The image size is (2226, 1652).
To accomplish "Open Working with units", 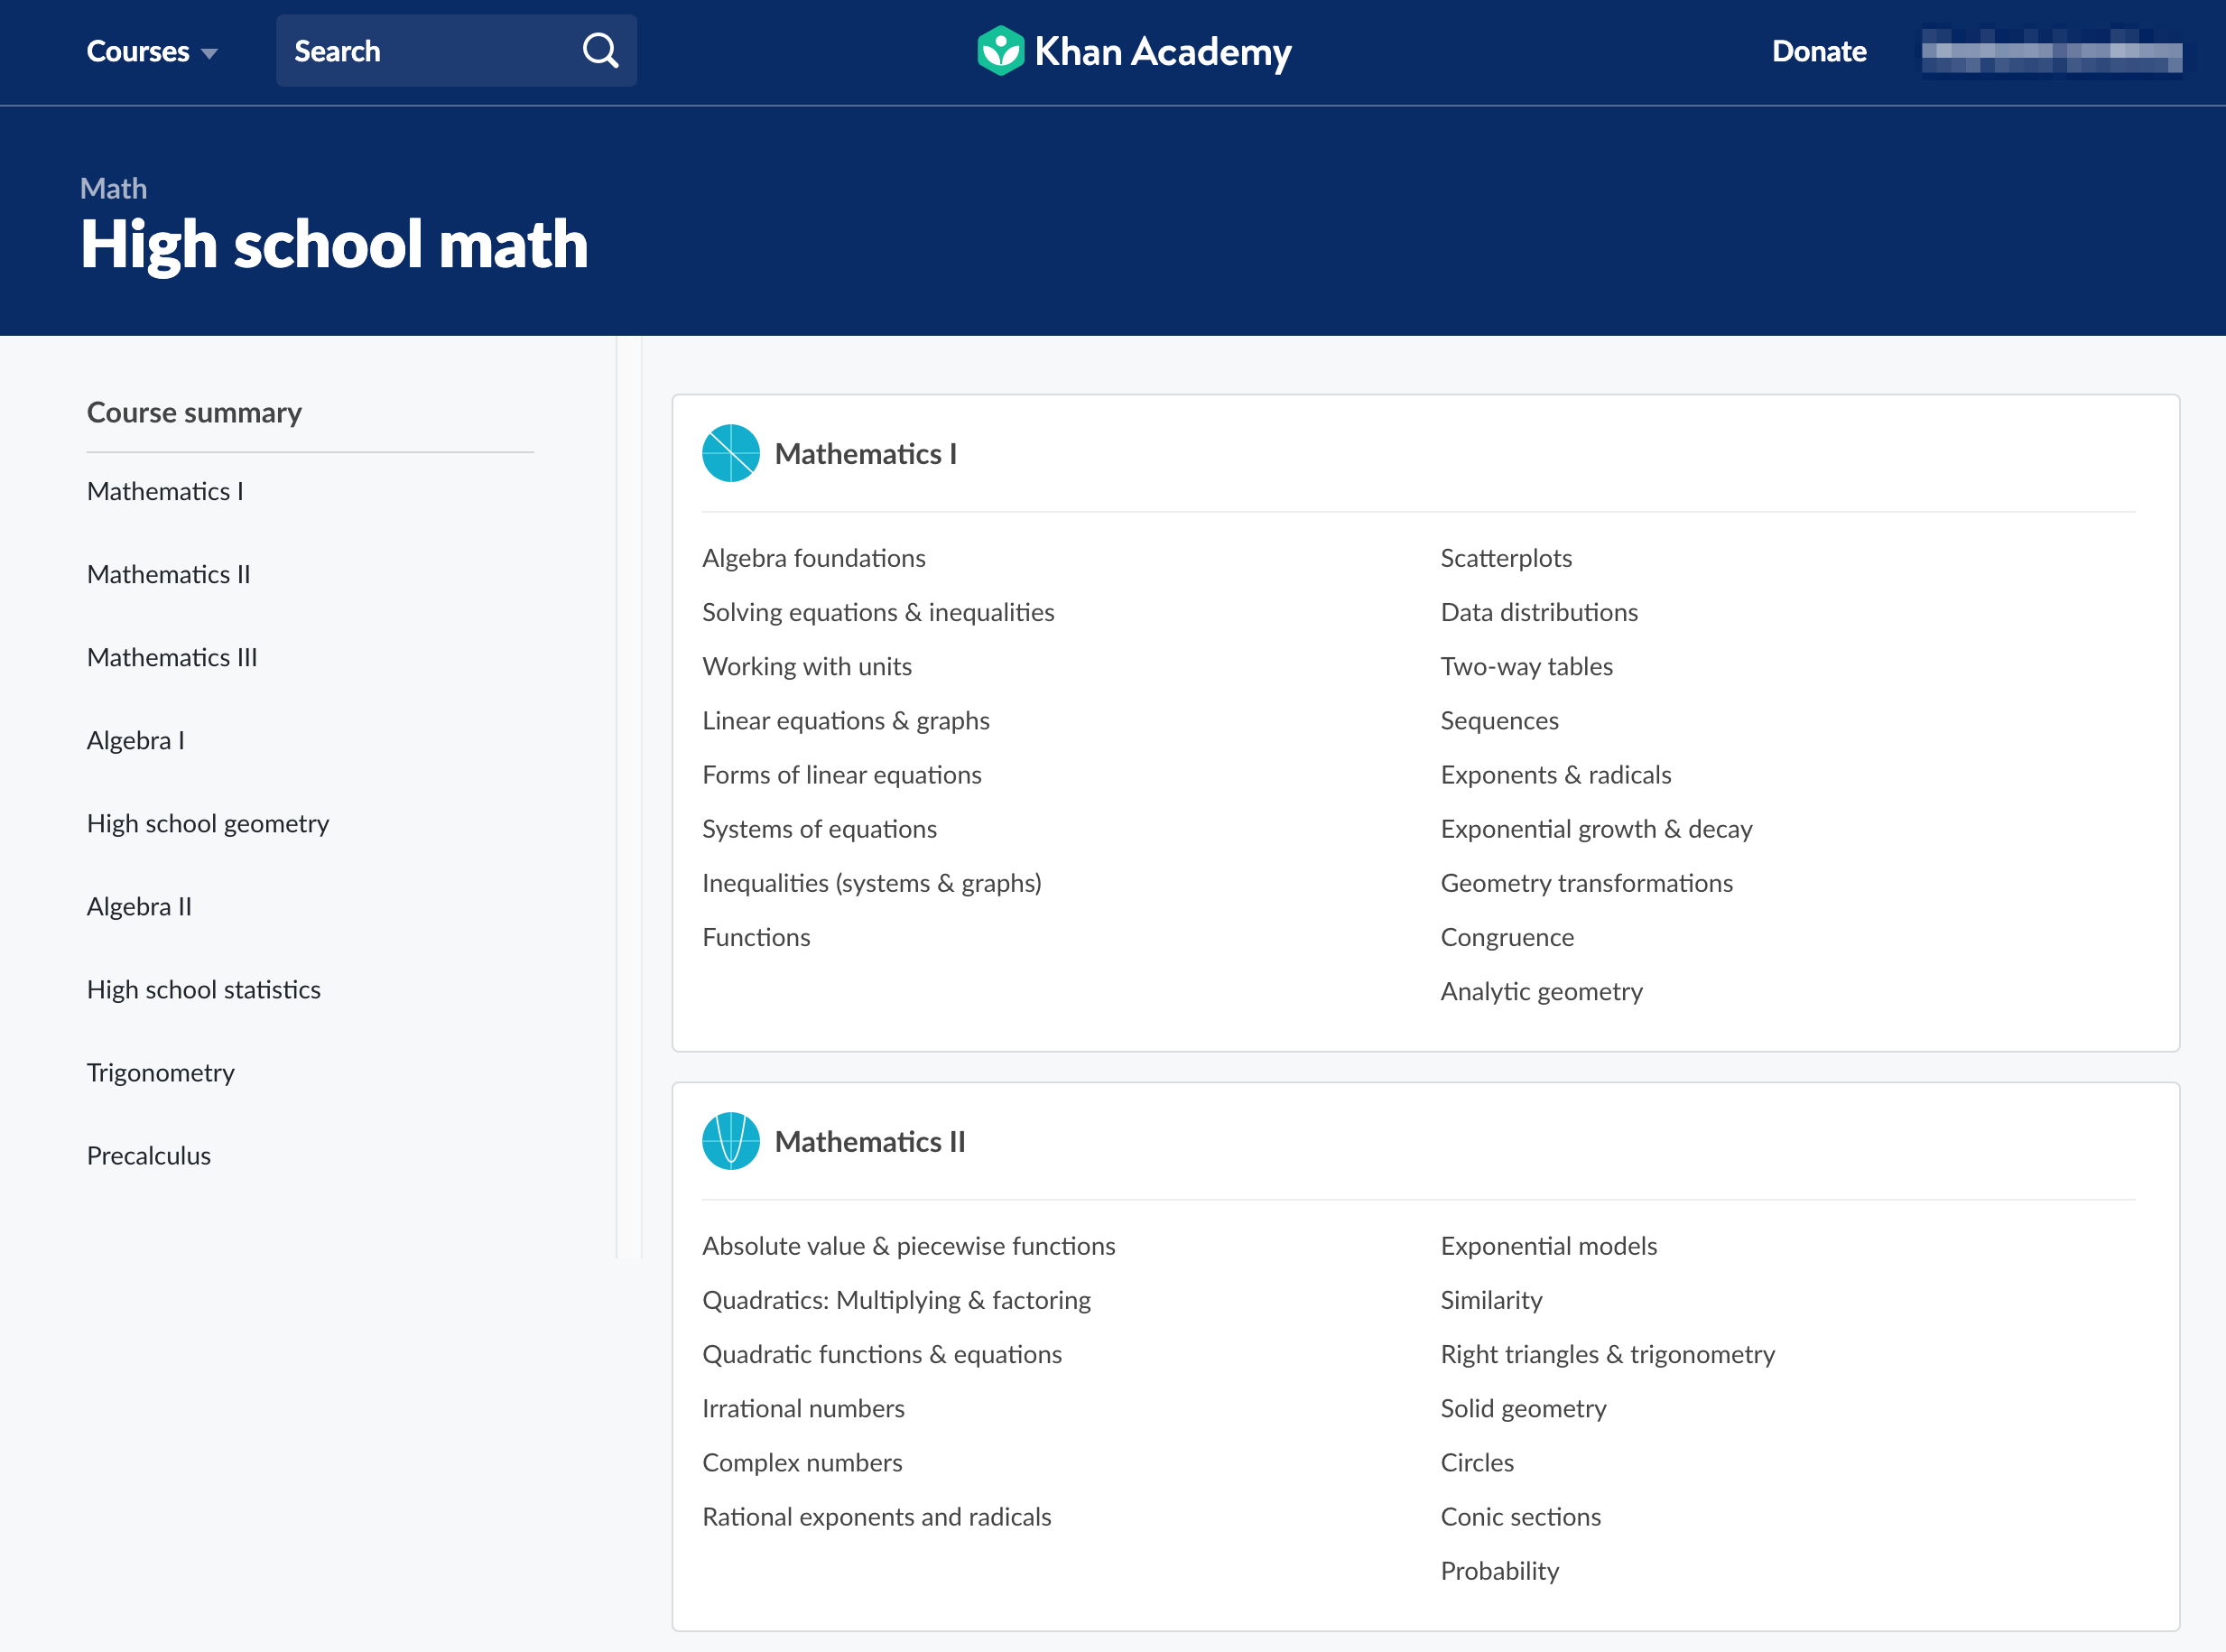I will coord(807,666).
